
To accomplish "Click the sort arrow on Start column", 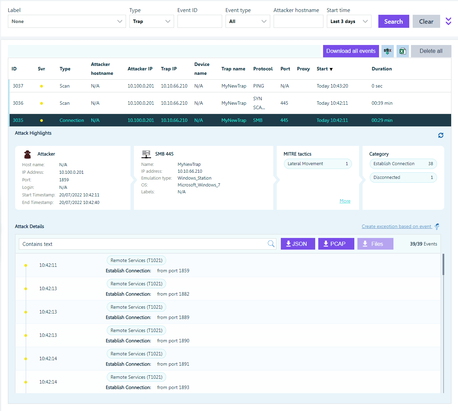I will (x=331, y=69).
